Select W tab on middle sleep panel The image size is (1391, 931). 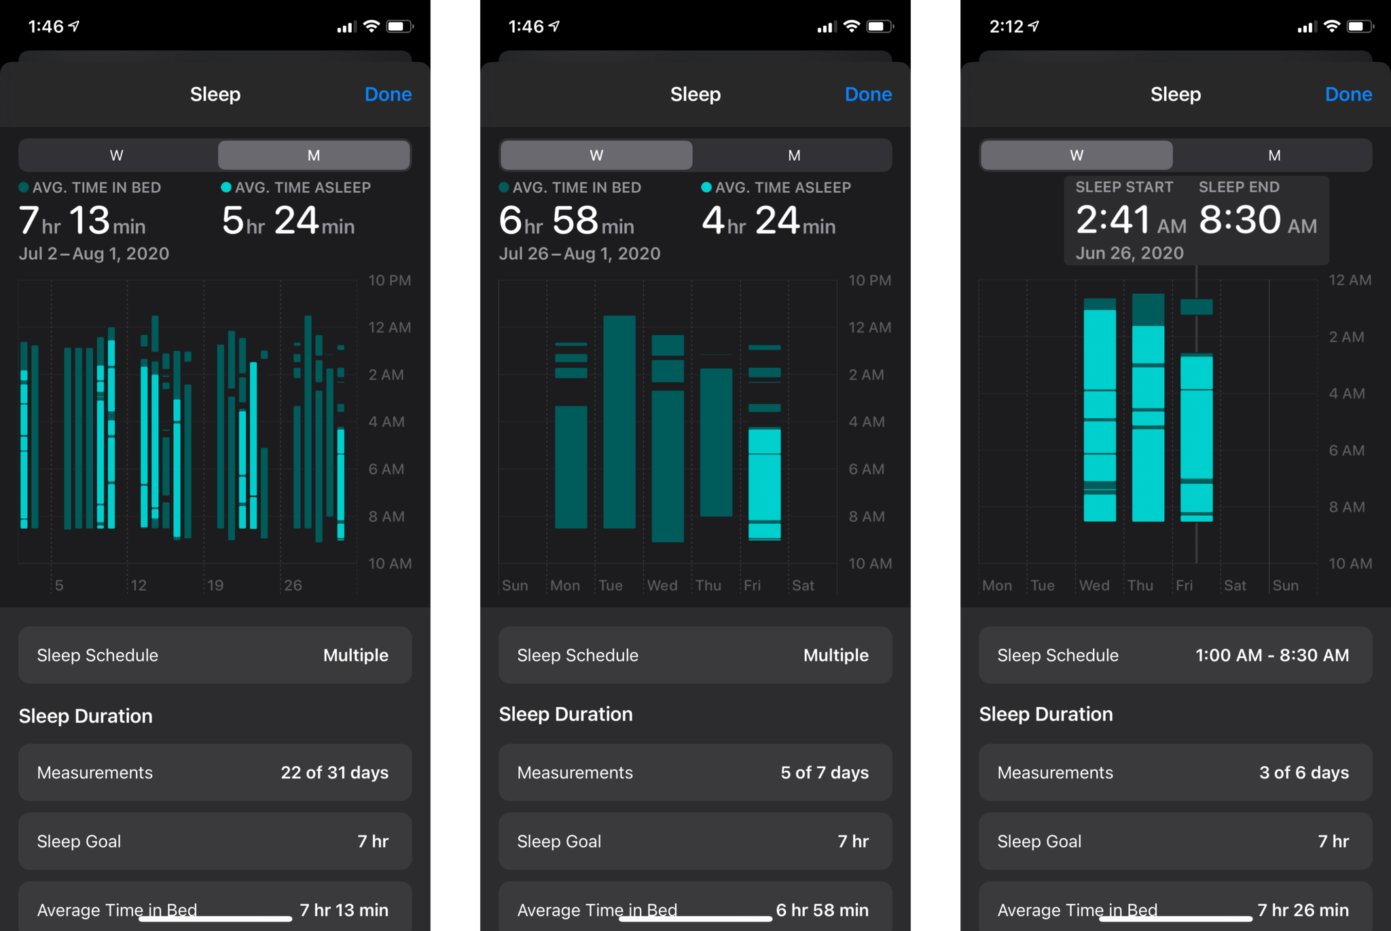tap(594, 155)
